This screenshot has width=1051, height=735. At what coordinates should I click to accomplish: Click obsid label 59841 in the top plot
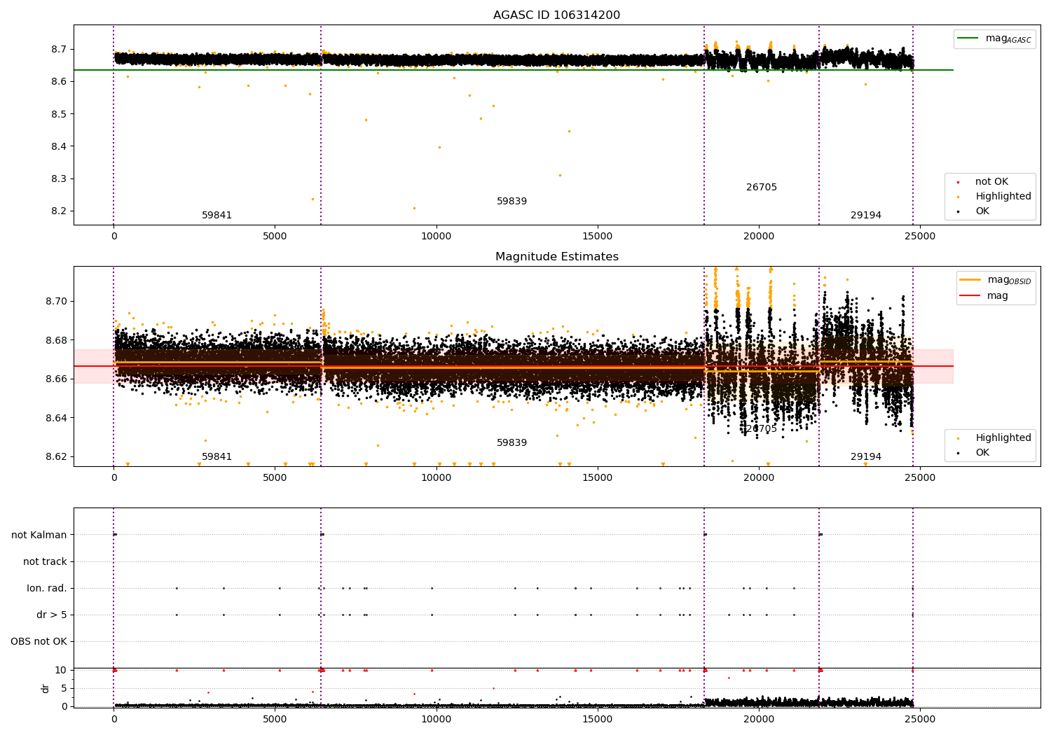[217, 216]
